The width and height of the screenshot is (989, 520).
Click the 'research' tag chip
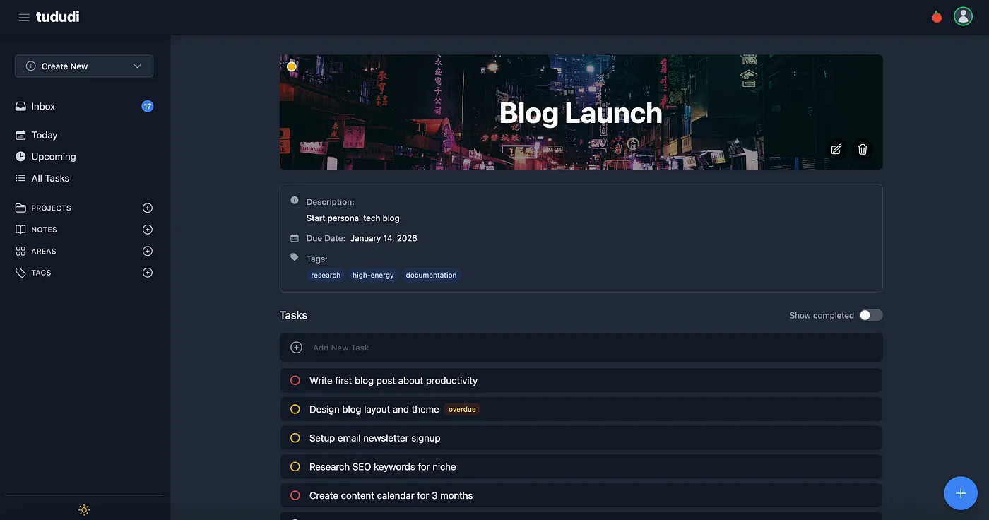[x=326, y=276]
